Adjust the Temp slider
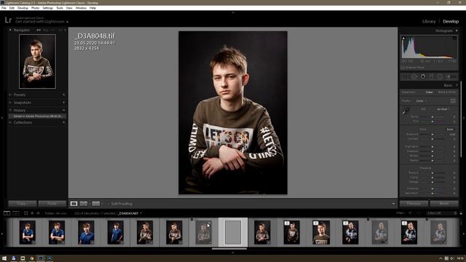Image resolution: width=466 pixels, height=262 pixels. click(x=433, y=116)
